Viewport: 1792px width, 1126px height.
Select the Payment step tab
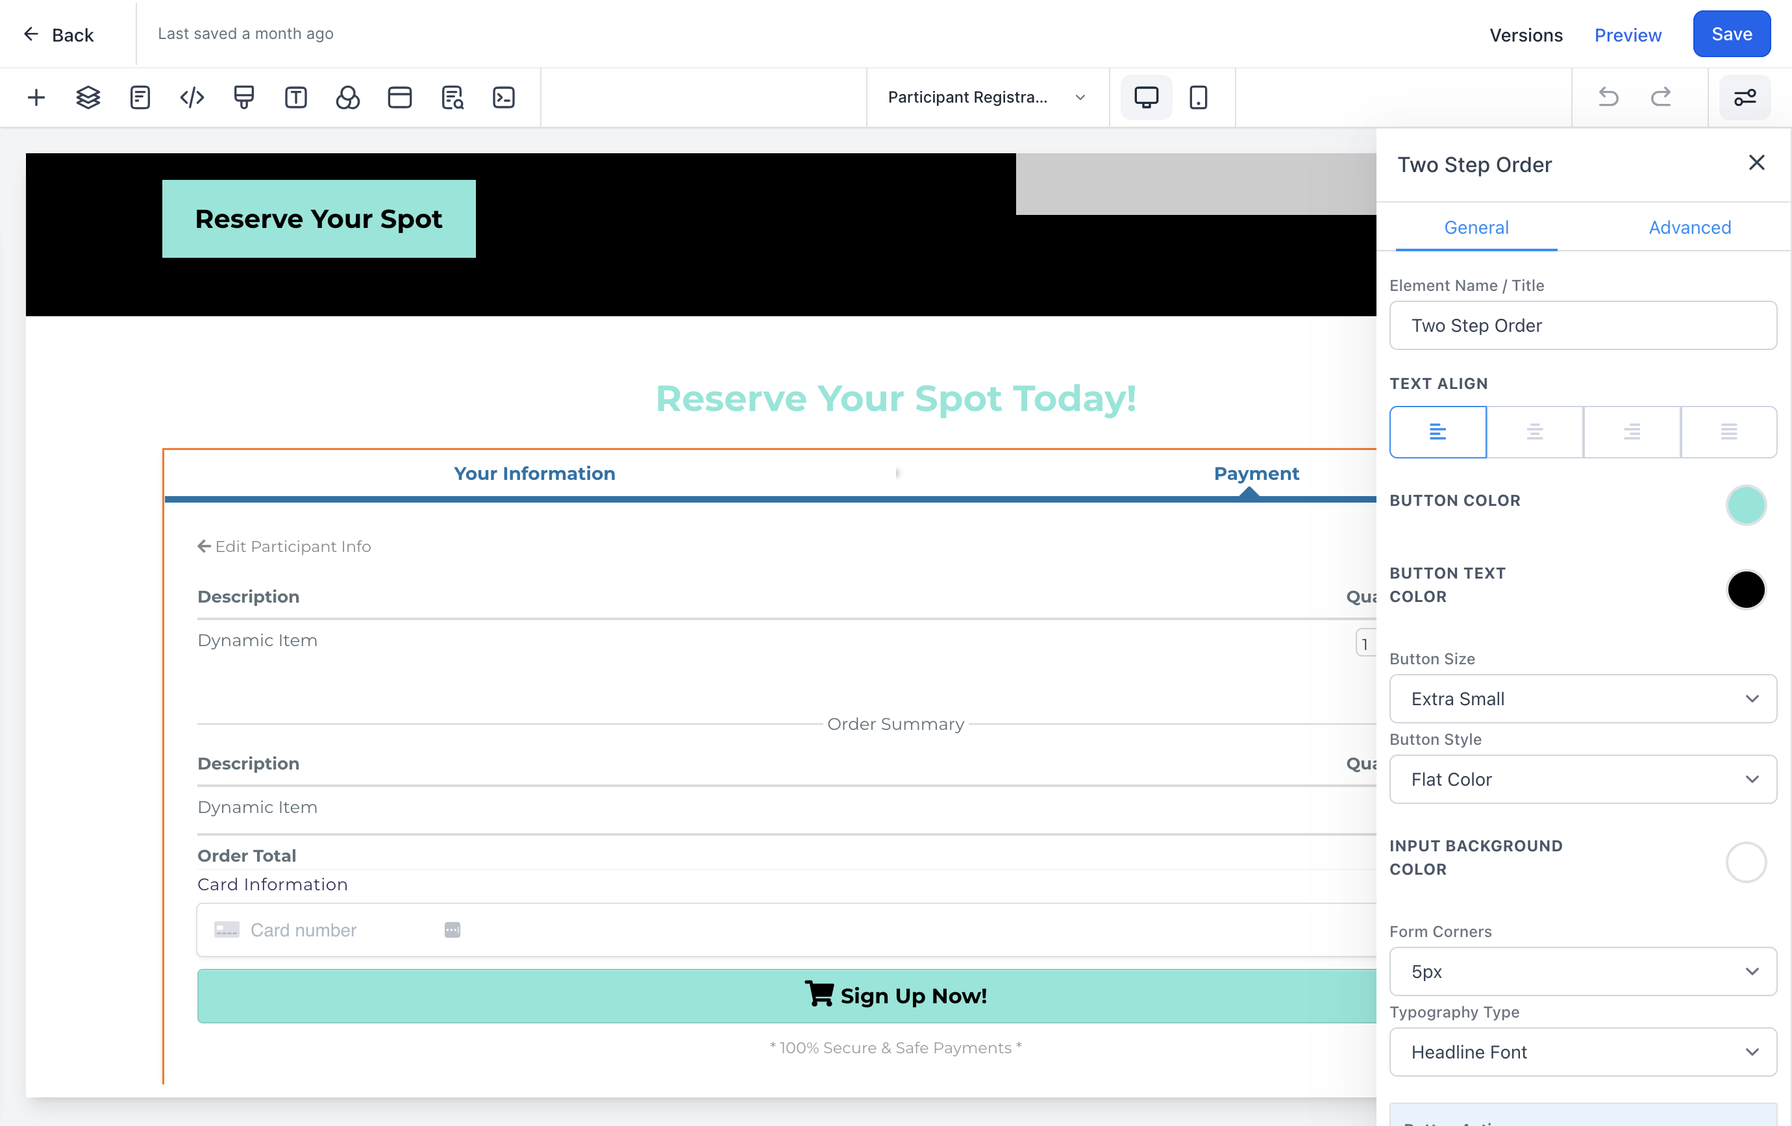(x=1256, y=473)
